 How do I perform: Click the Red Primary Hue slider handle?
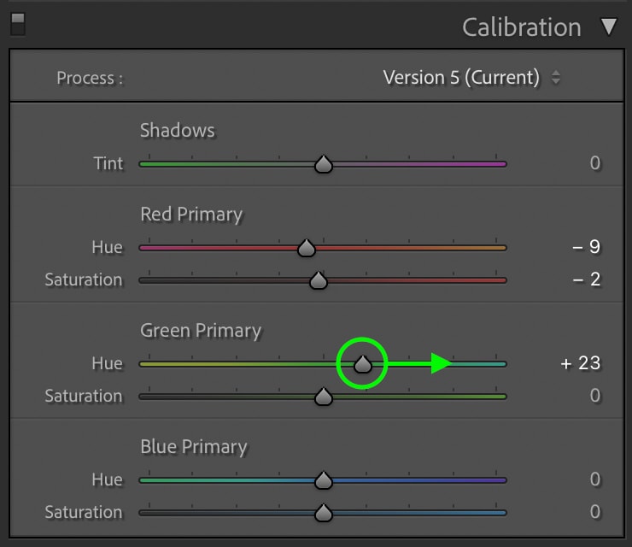coord(307,247)
